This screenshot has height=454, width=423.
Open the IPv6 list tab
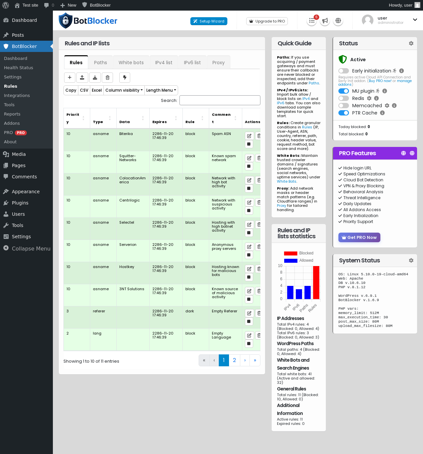192,63
